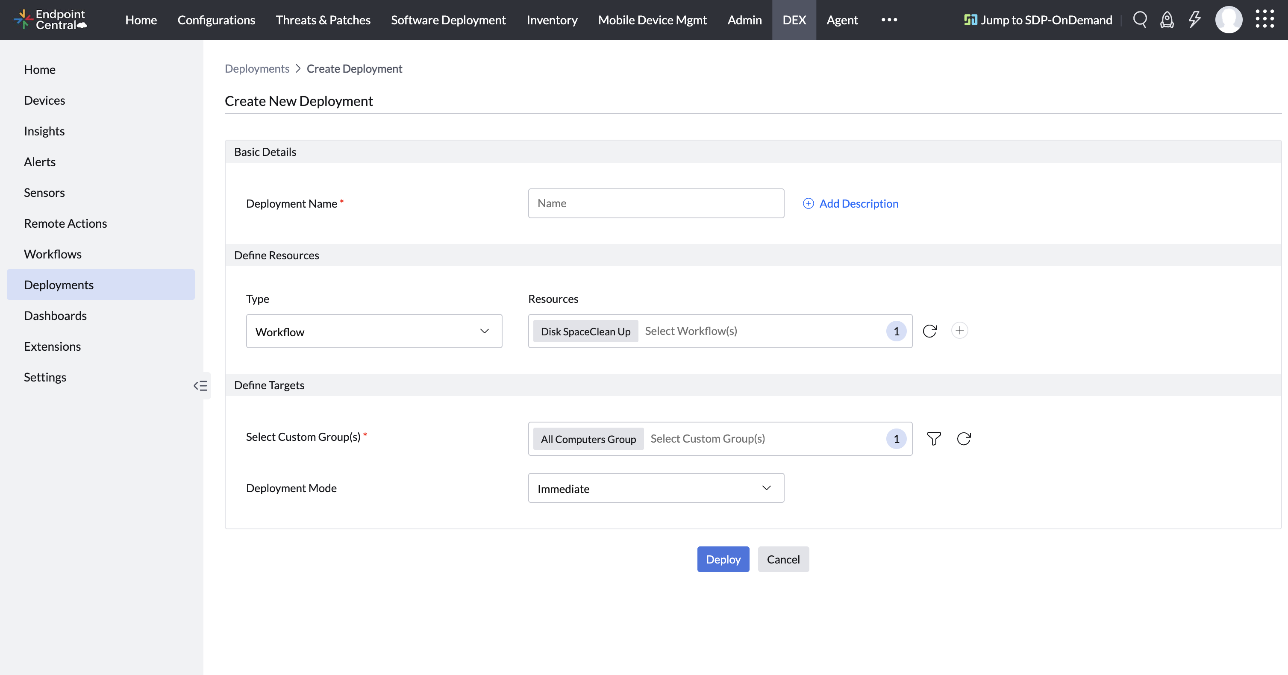Viewport: 1288px width, 675px height.
Task: Click the Add Description link
Action: click(859, 203)
